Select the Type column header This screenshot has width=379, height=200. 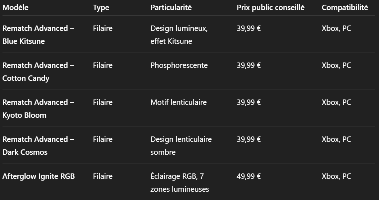(101, 8)
